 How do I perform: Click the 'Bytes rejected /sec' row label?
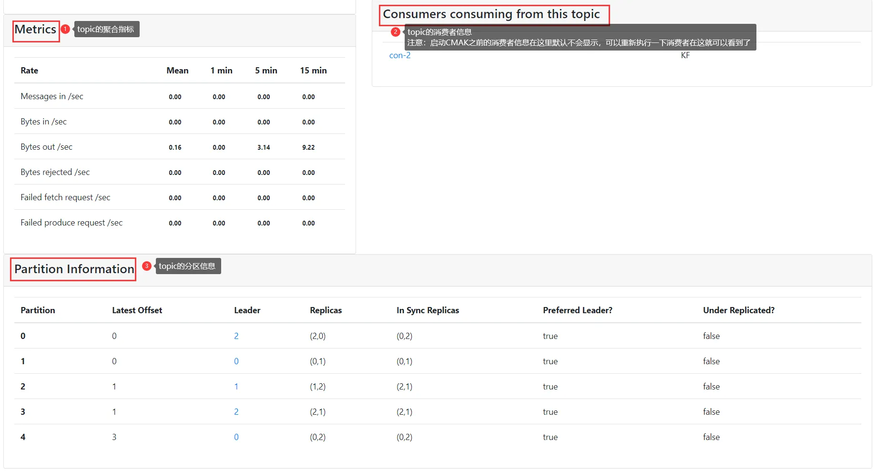tap(55, 172)
